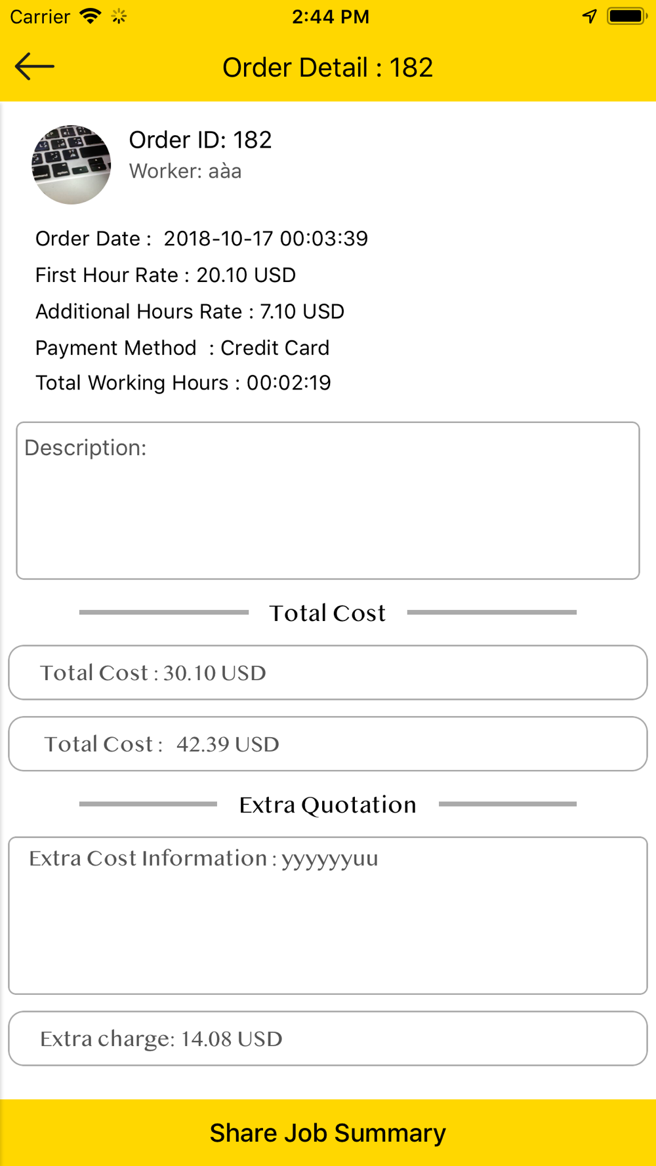Screen dimensions: 656x1166
Task: Open the worker profile photo
Action: click(71, 165)
